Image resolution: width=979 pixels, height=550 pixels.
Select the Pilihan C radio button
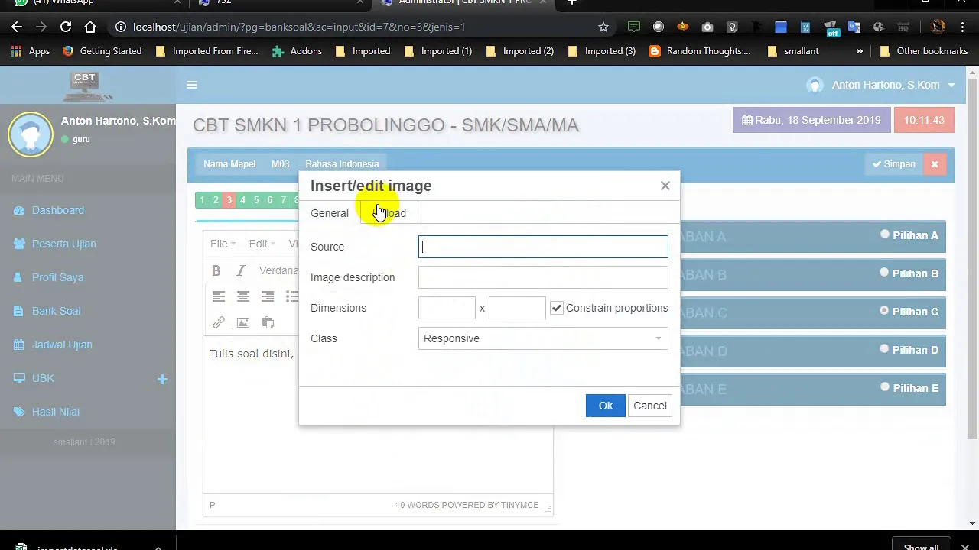coord(885,311)
